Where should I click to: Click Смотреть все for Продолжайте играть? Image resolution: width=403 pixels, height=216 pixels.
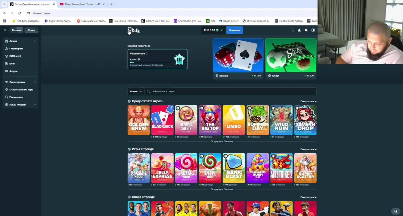coord(308,101)
